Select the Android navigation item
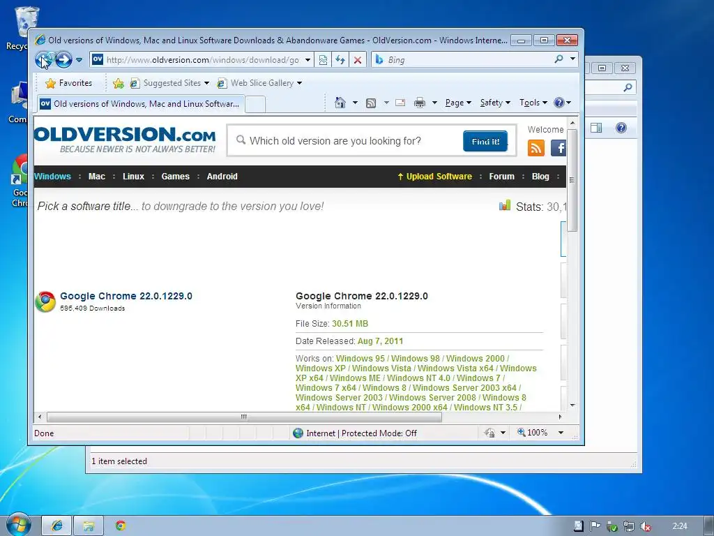 (222, 177)
